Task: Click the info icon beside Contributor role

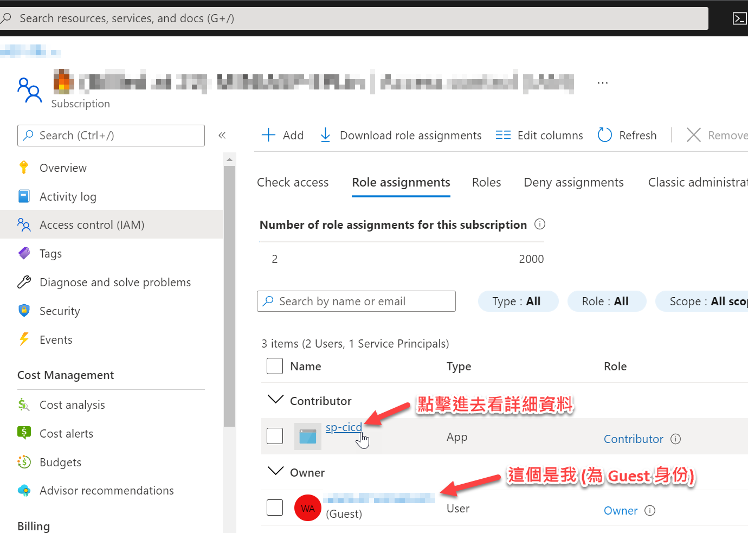Action: [675, 439]
